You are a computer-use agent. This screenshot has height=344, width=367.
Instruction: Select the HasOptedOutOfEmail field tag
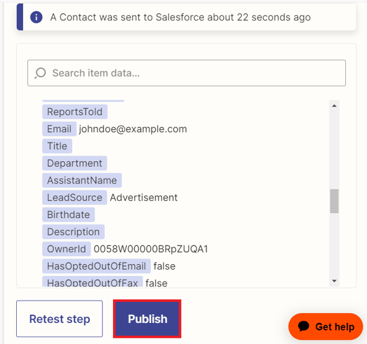(96, 266)
